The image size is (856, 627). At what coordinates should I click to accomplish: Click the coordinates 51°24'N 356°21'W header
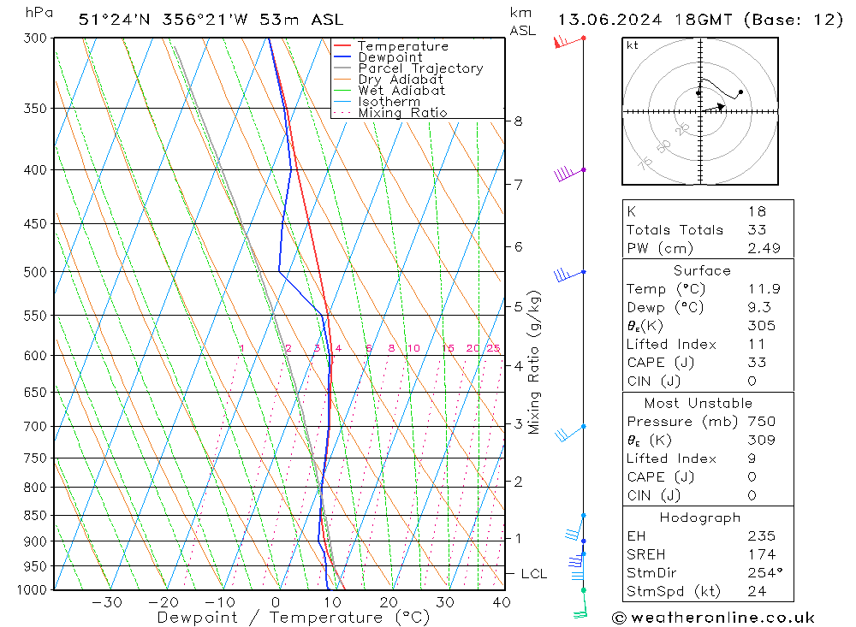(163, 21)
